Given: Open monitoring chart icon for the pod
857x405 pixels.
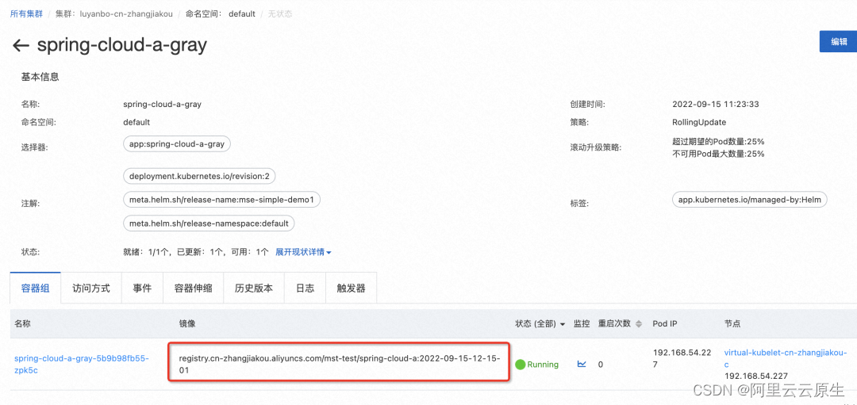Looking at the screenshot, I should 582,364.
